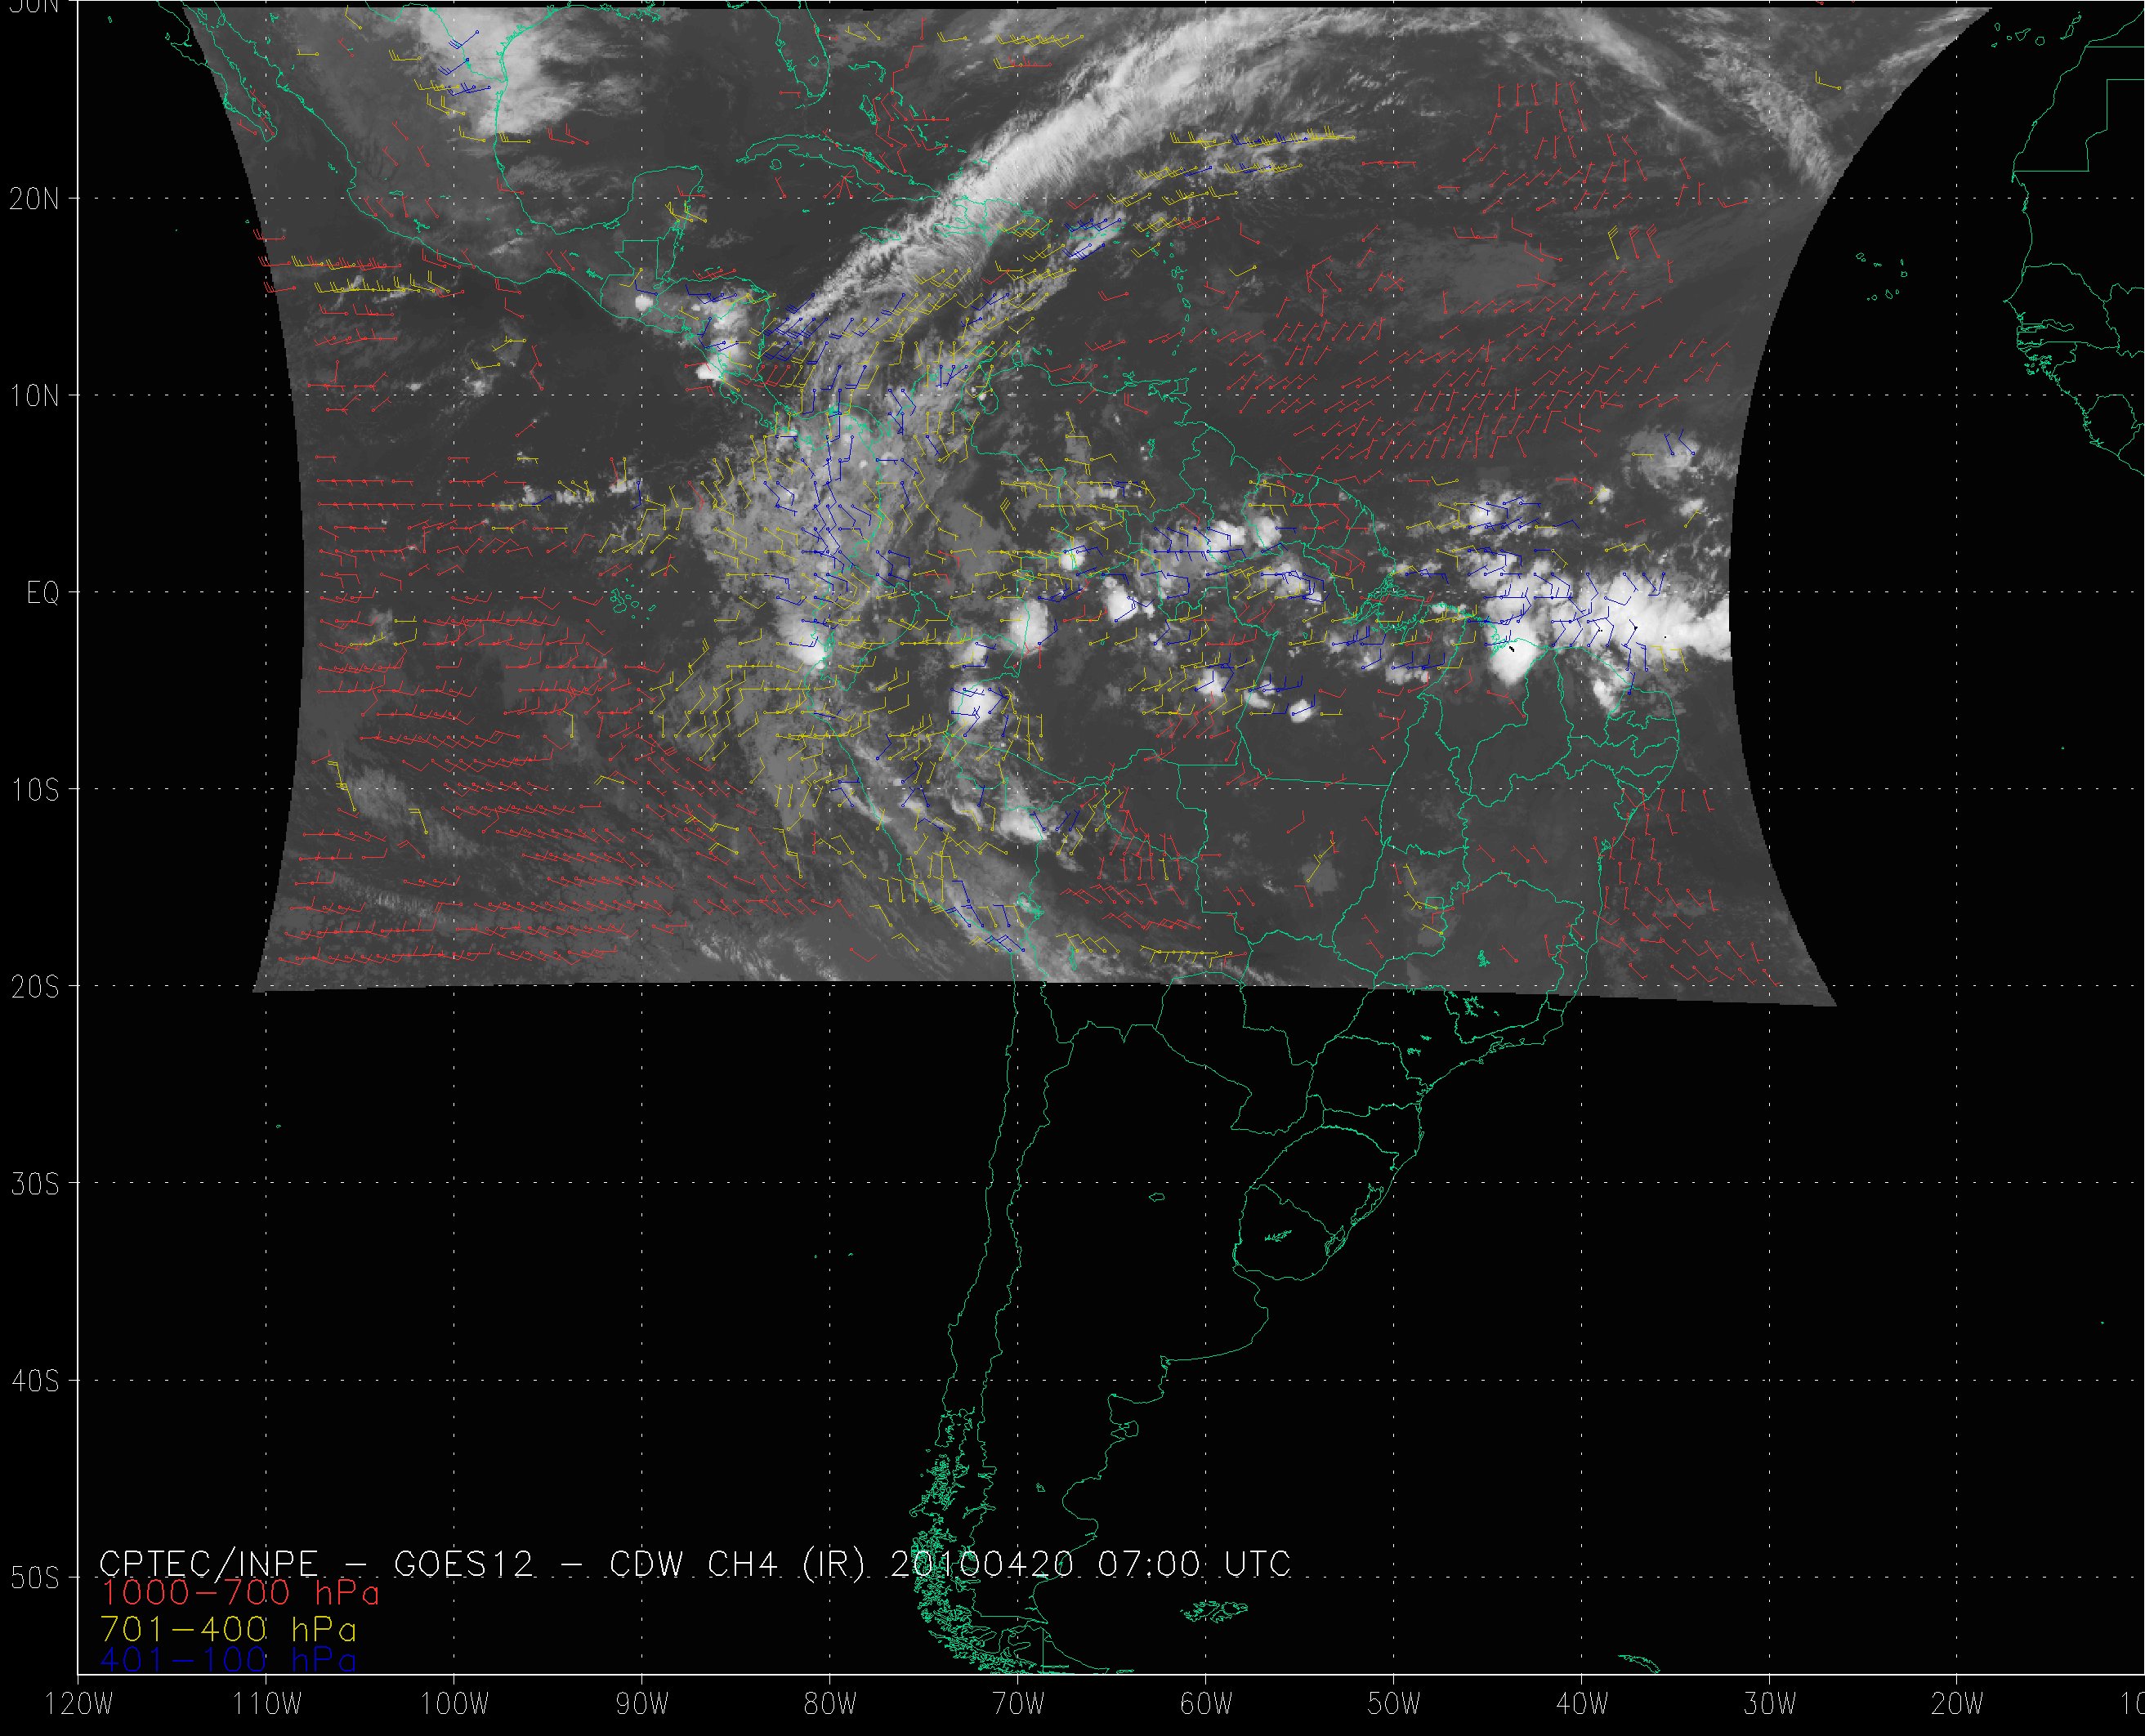
Task: Click the yellow 701-400 hPa legend entry
Action: pyautogui.click(x=229, y=1627)
